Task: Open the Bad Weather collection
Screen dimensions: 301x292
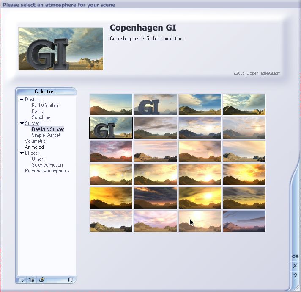Action: coord(45,106)
